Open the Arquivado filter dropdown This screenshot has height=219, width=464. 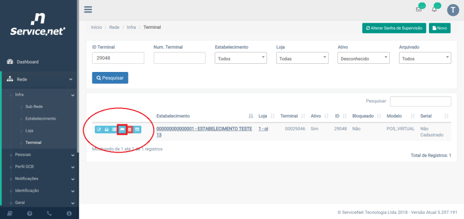pyautogui.click(x=425, y=59)
